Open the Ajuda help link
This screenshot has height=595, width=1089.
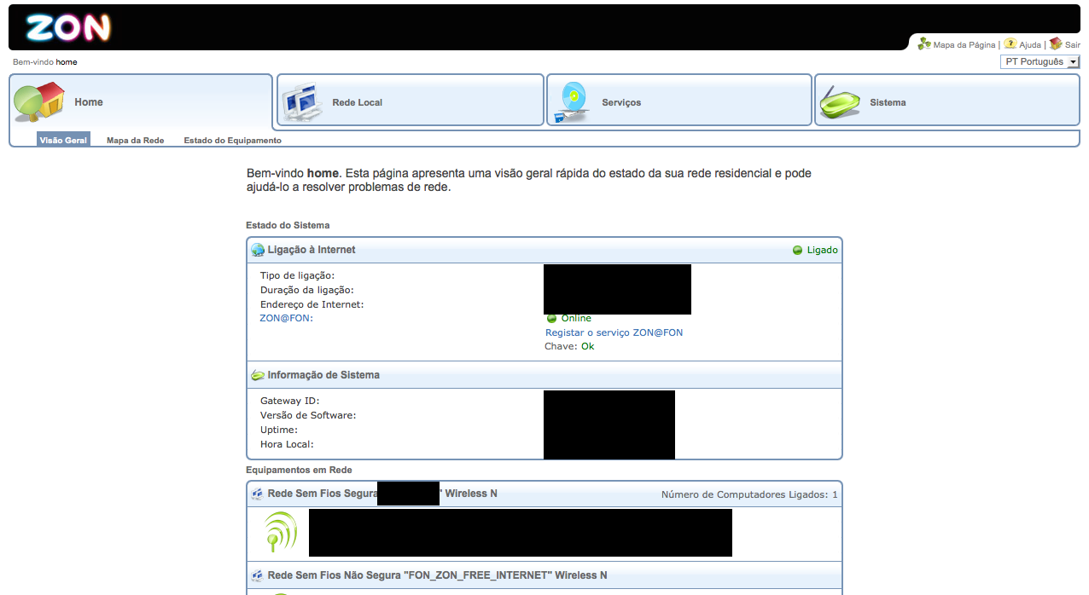point(1030,45)
